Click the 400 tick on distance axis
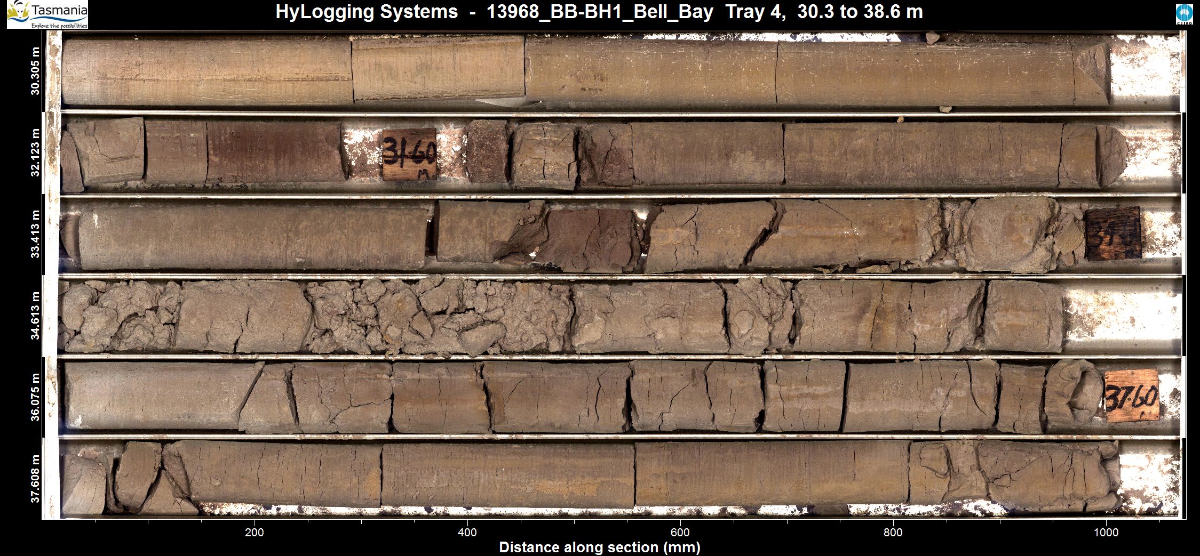 [x=467, y=532]
